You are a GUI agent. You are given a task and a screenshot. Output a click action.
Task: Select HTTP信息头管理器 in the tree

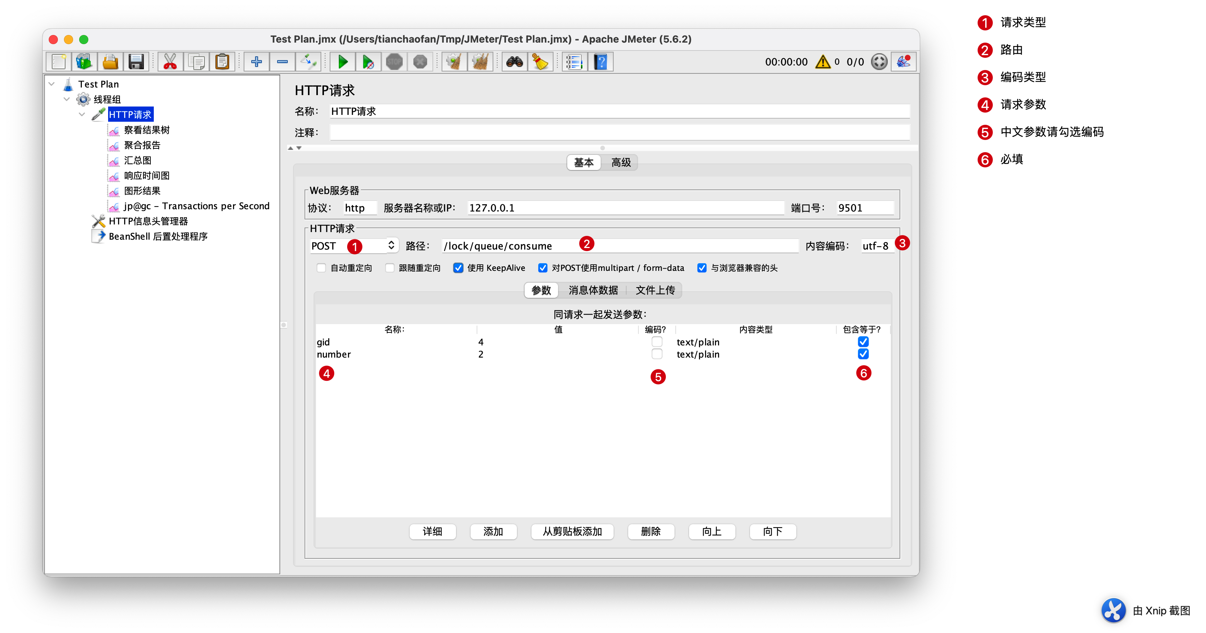coord(148,221)
